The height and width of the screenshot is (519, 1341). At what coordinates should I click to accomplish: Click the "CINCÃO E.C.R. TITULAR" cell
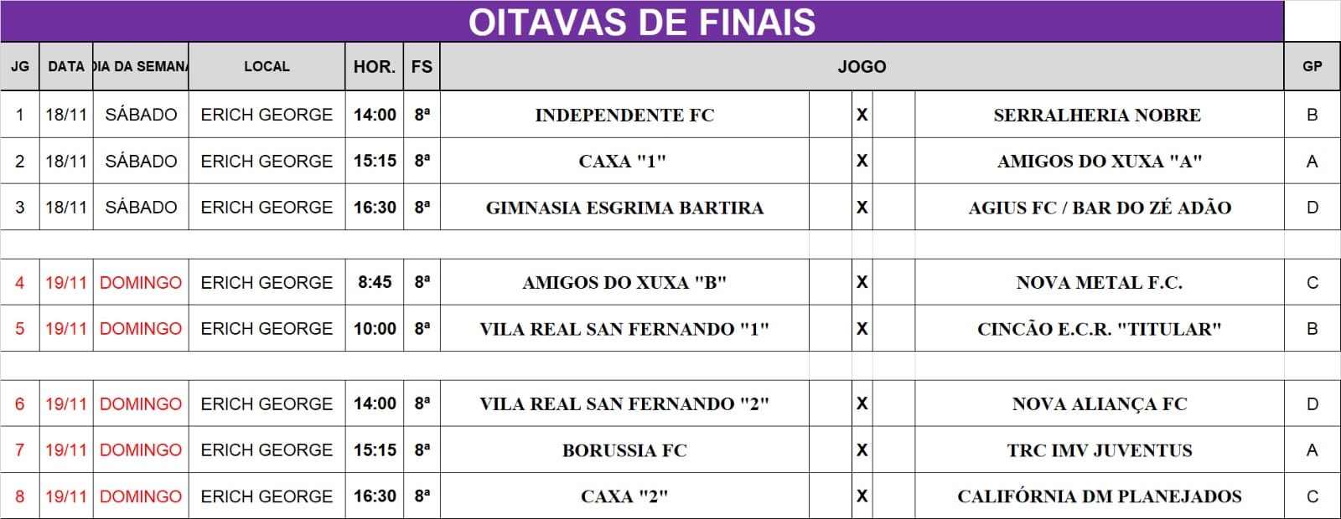(x=1099, y=329)
